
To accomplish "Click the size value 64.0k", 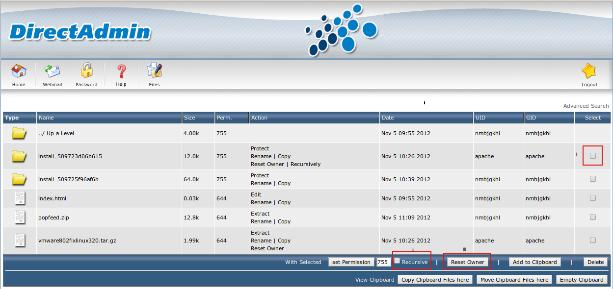I will tap(191, 179).
